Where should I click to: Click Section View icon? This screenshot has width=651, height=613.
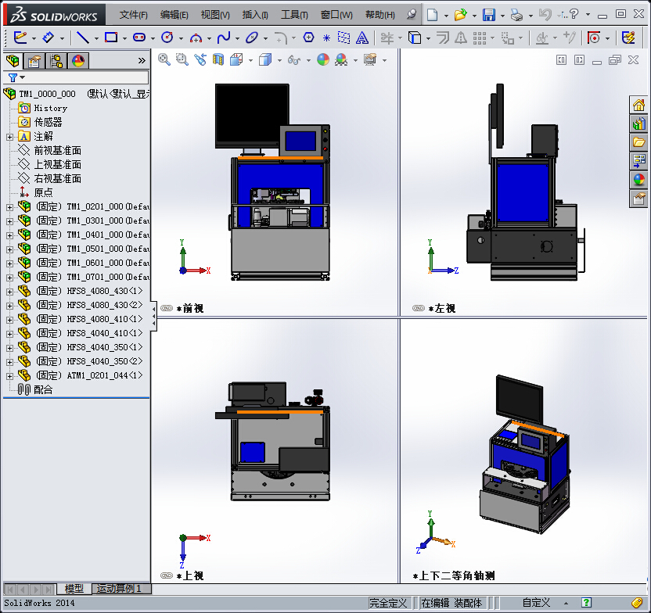tap(218, 59)
